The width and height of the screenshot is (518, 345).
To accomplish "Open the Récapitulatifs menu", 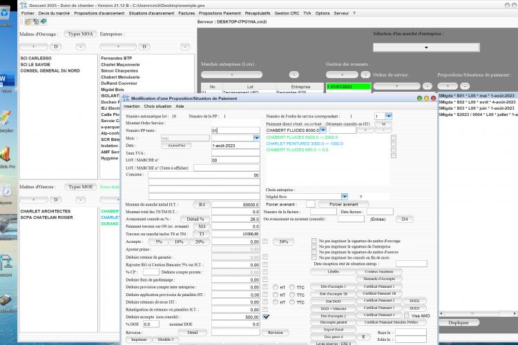I will click(258, 13).
